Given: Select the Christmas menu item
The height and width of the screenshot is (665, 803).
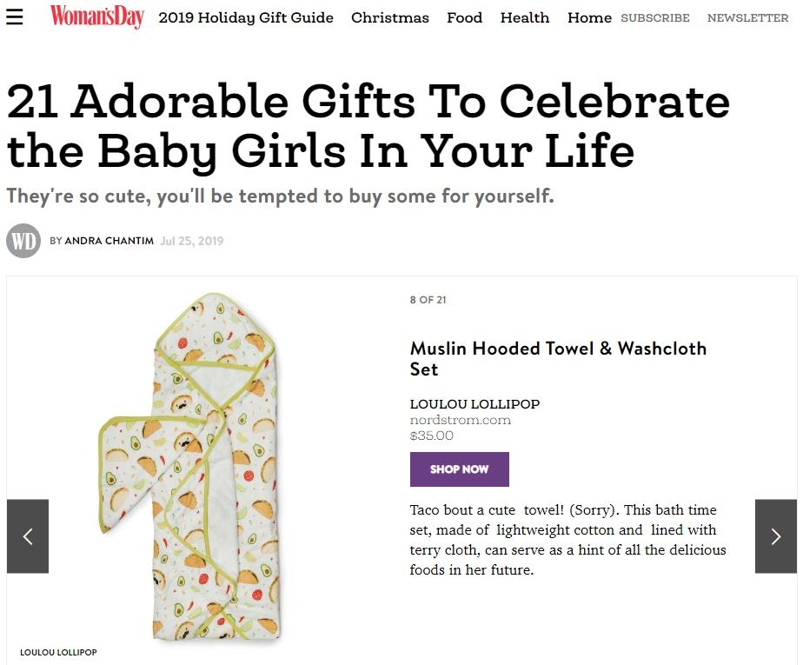Looking at the screenshot, I should pyautogui.click(x=390, y=17).
